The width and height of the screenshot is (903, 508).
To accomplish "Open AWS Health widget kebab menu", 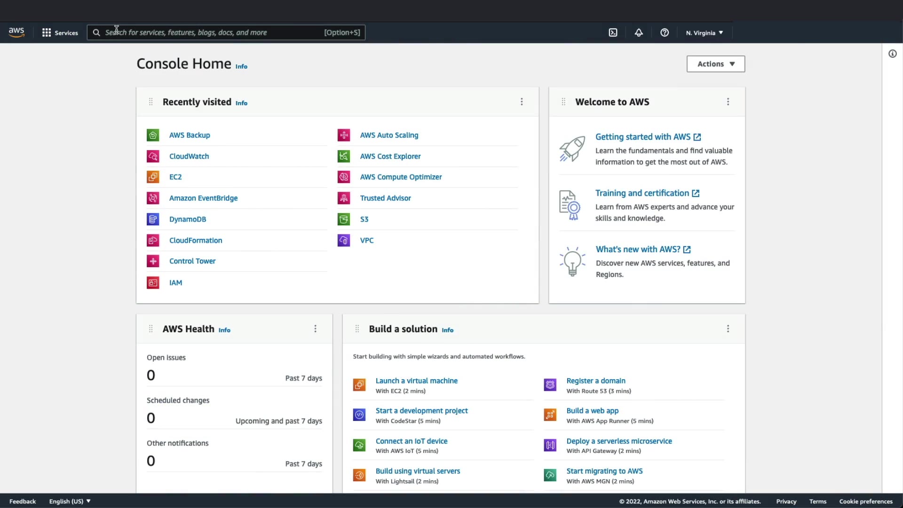I will 316,329.
